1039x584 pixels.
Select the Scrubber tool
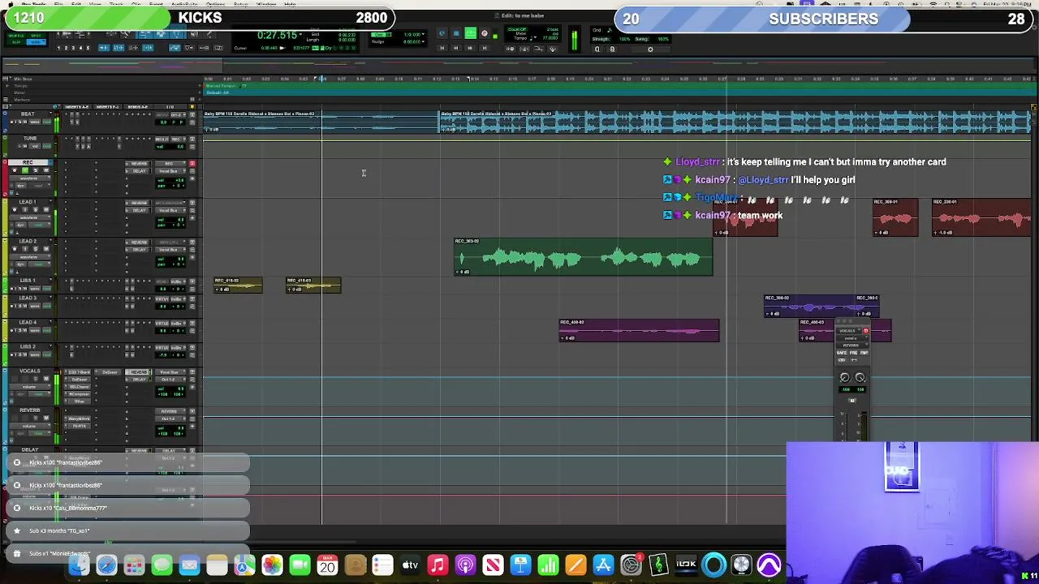point(195,34)
